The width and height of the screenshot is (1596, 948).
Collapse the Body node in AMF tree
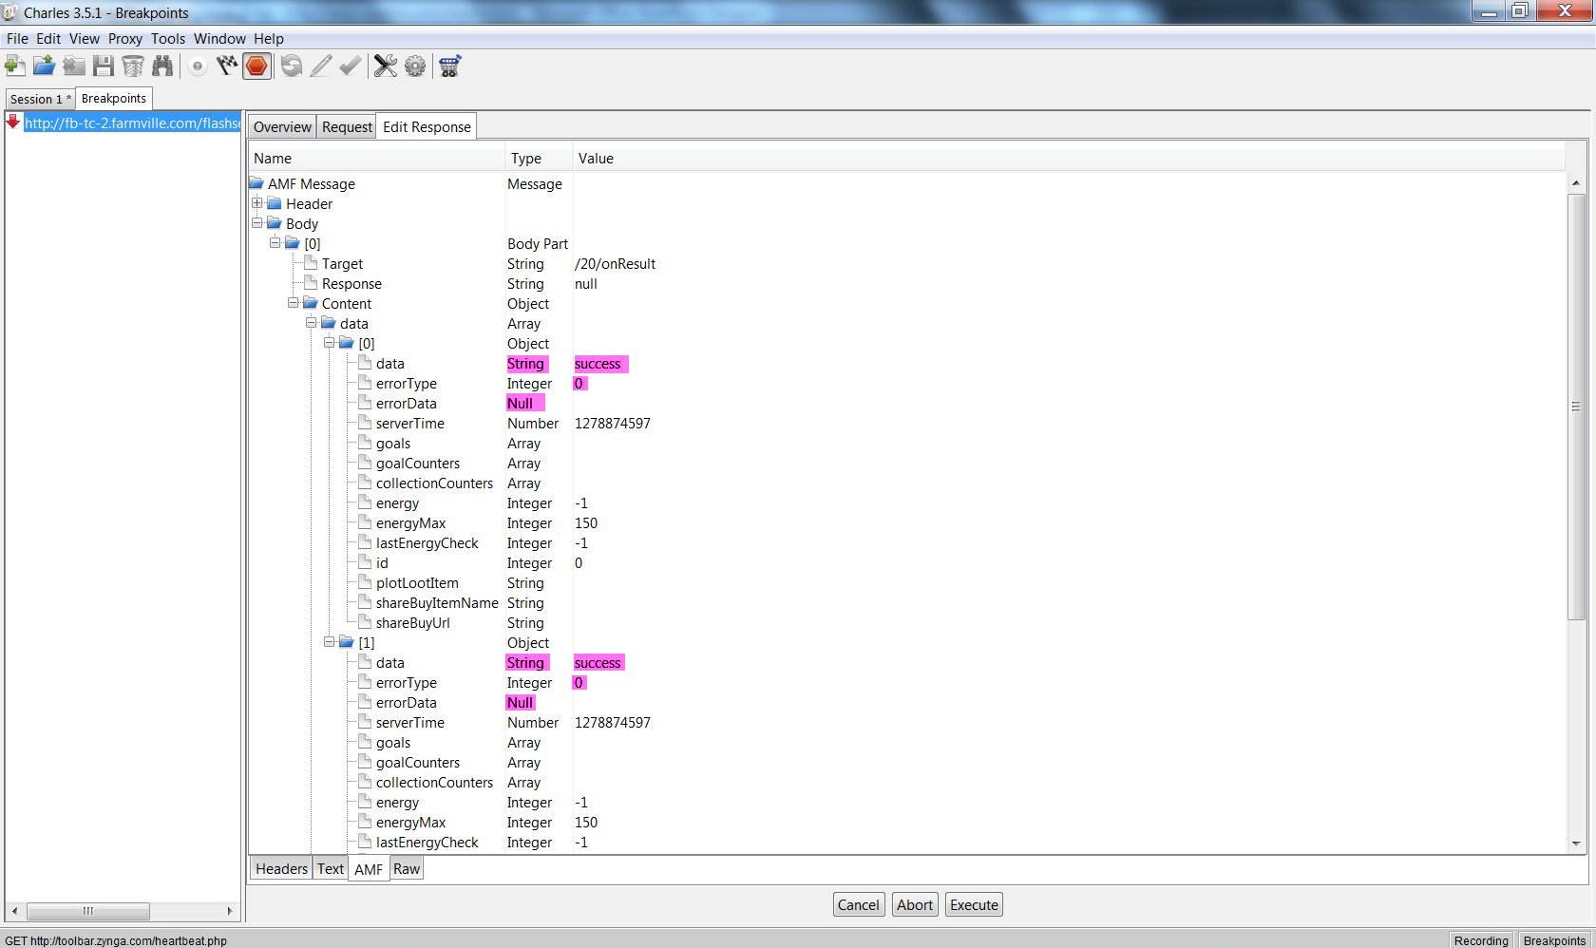pos(256,223)
